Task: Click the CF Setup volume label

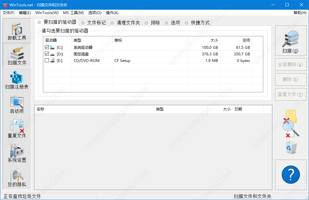Action: (122, 61)
